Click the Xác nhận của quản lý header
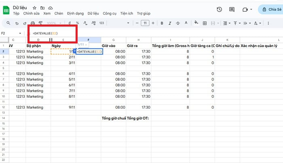Image resolution: width=283 pixels, height=163 pixels. (x=259, y=45)
